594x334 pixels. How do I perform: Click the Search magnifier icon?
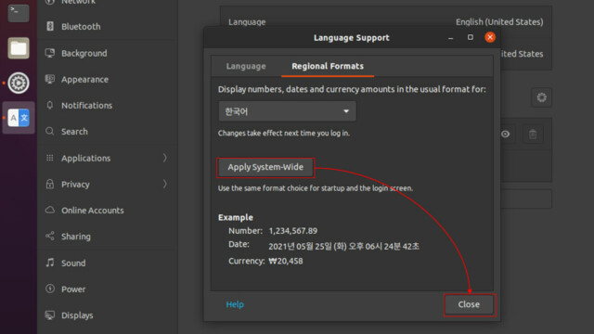[49, 131]
